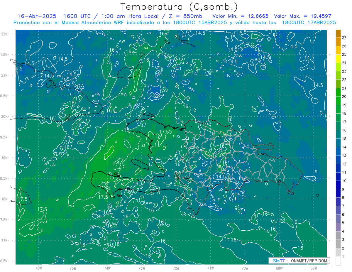Pick the dark orange swatch above 27
The height and width of the screenshot is (272, 352).
pyautogui.click(x=338, y=33)
